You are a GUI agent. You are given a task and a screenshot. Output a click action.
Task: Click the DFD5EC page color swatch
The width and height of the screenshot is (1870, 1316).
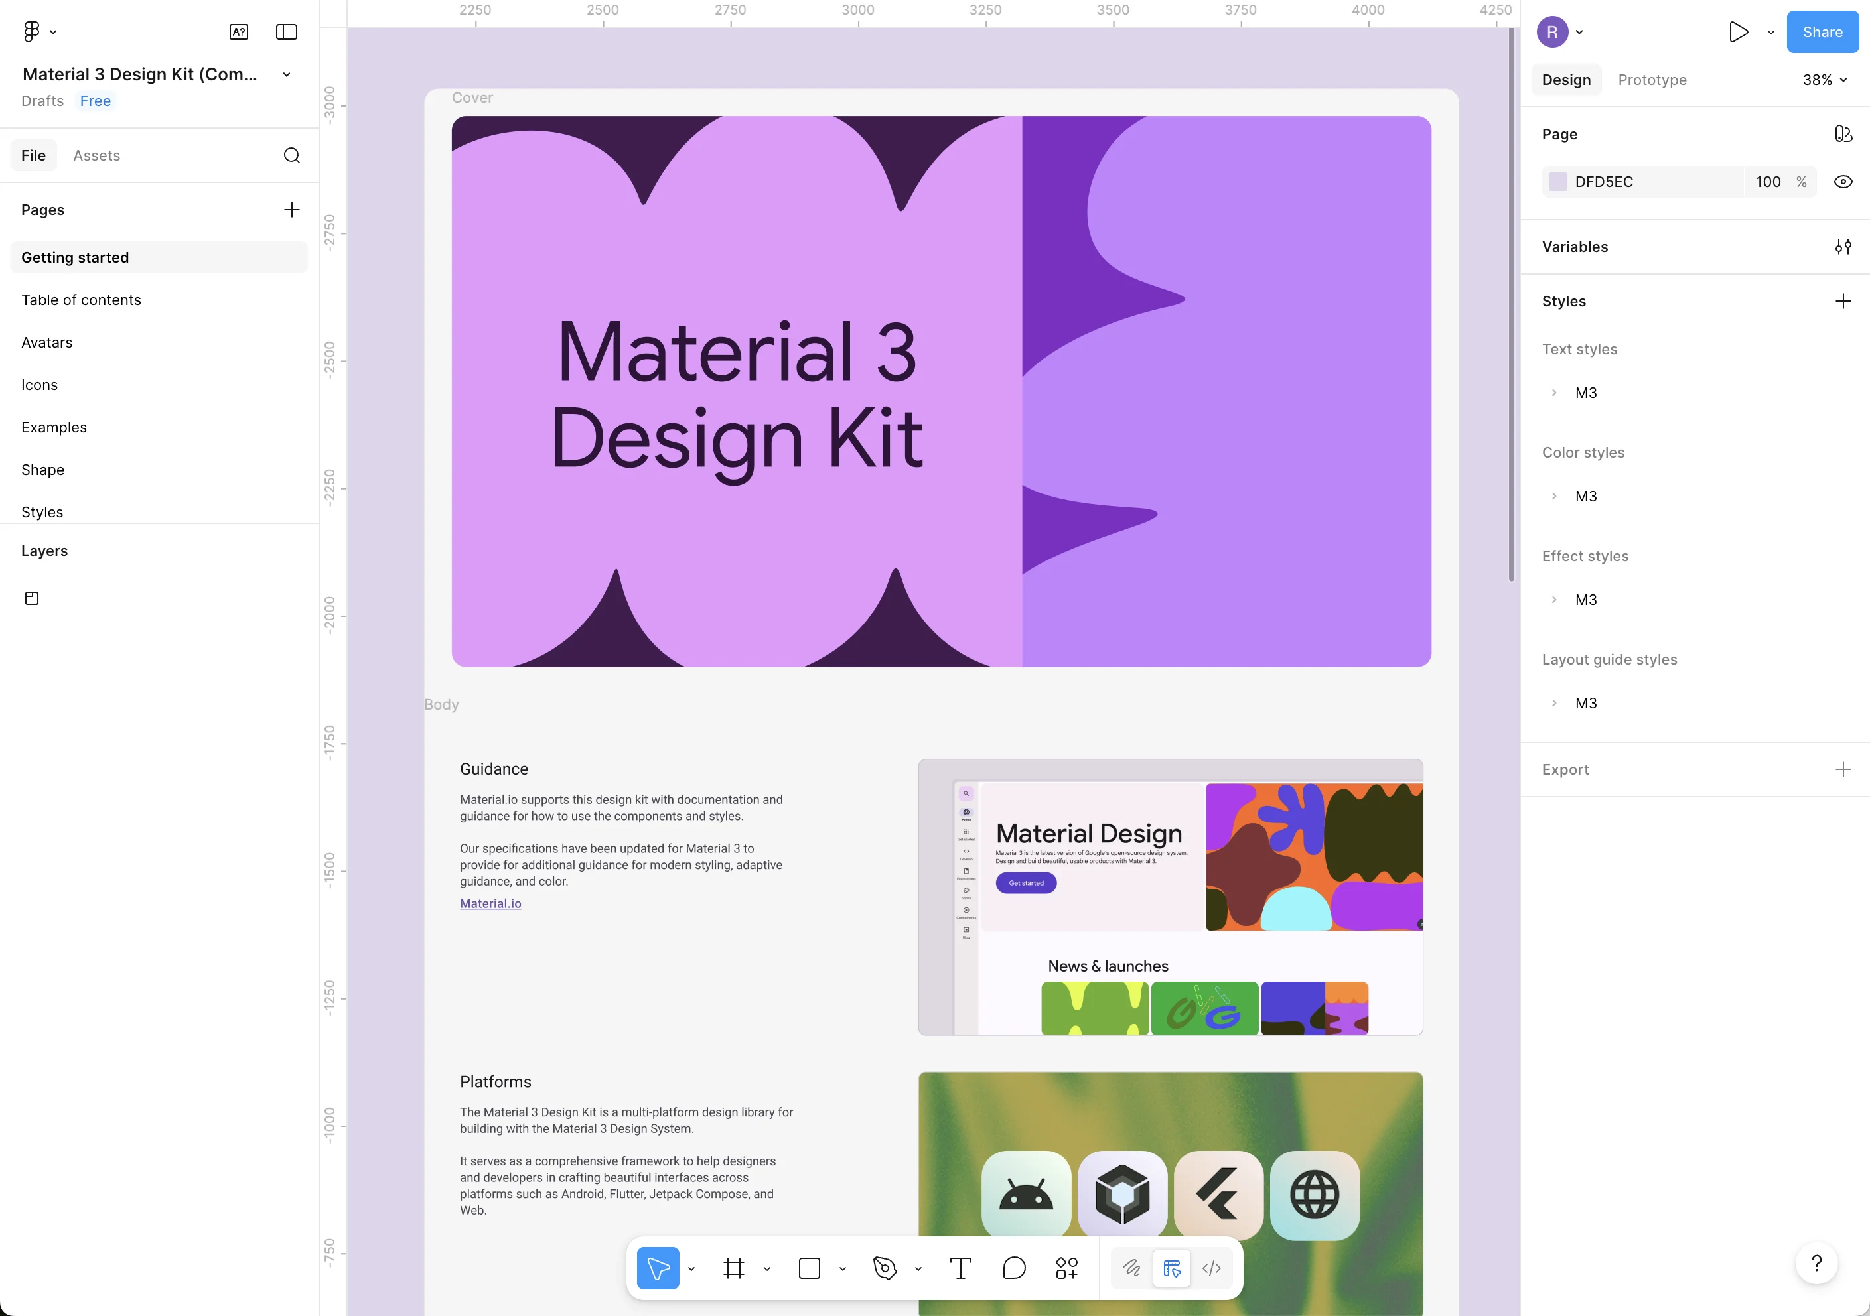click(1557, 182)
